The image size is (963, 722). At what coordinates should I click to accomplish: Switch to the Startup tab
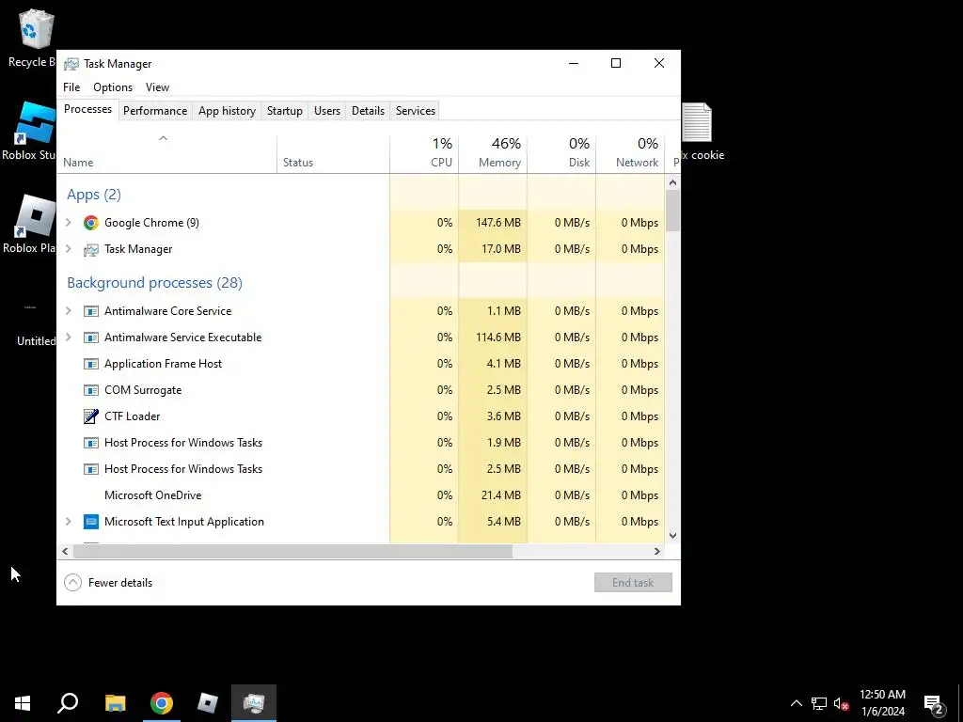click(284, 111)
